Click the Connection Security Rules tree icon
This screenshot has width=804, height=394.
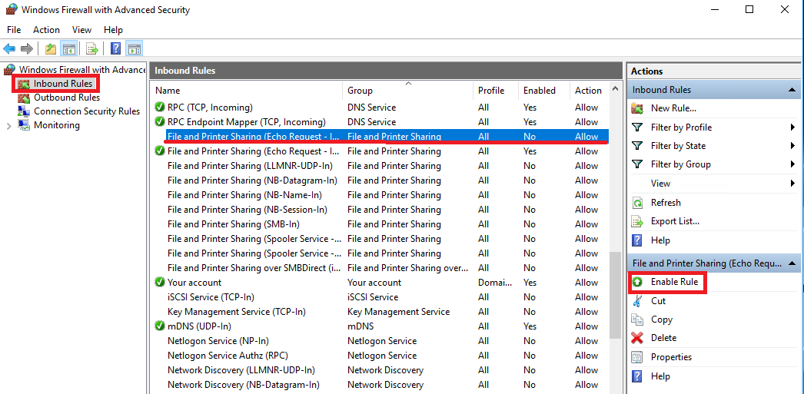pyautogui.click(x=24, y=111)
